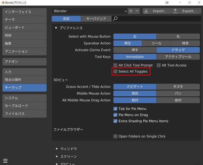The image size is (203, 165).
Task: Set Activate Gizmo Event to 押す
Action: [135, 50]
